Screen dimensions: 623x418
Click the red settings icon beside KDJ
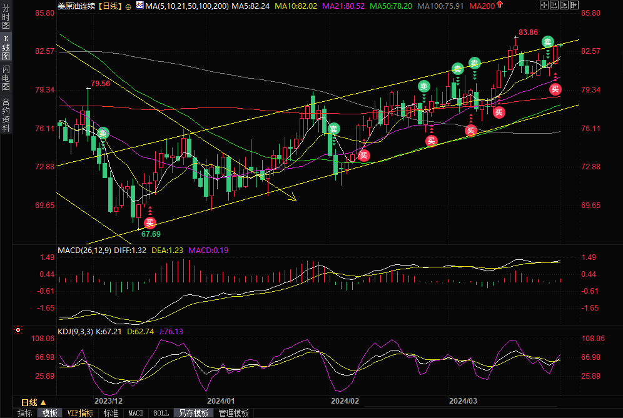tap(18, 329)
